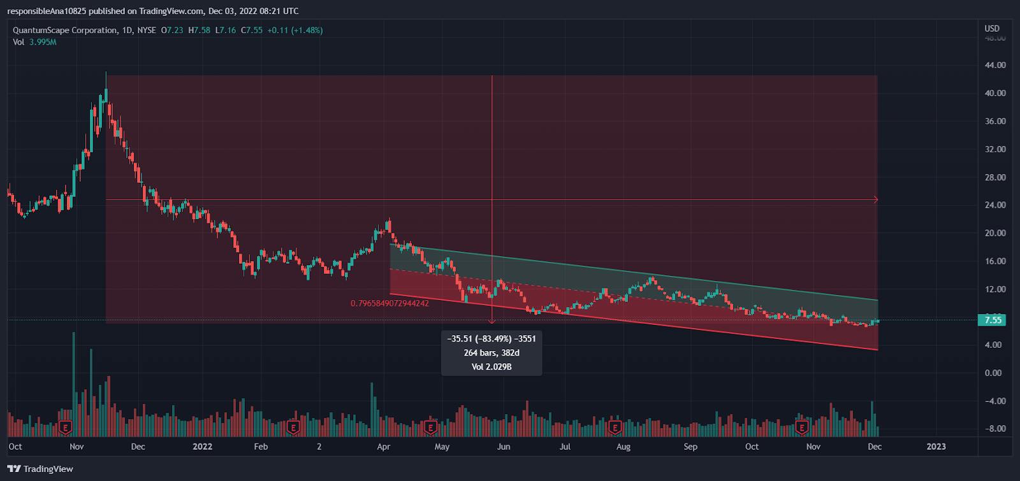Select the Vol 3.995M indicator label
Viewport: 1020px width, 481px height.
pyautogui.click(x=34, y=42)
